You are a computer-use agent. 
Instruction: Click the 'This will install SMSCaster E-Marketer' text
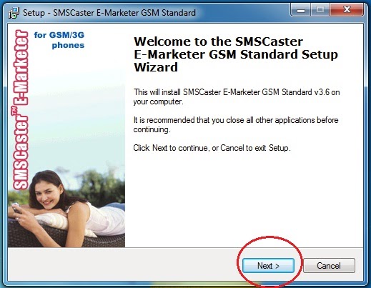point(237,96)
